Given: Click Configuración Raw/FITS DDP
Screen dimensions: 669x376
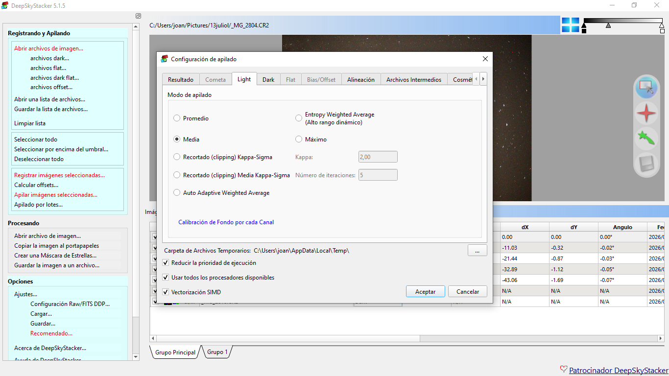Looking at the screenshot, I should pos(70,304).
